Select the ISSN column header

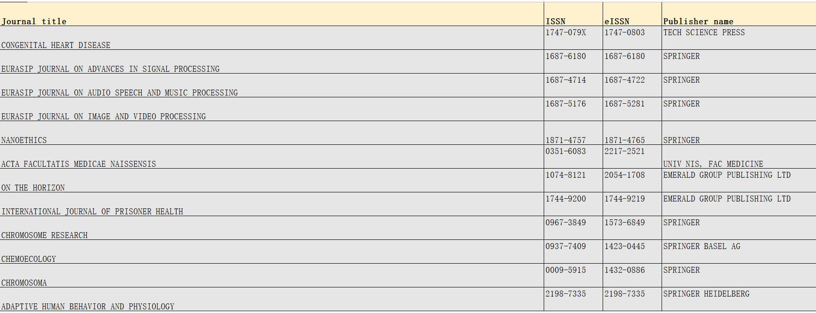click(573, 14)
